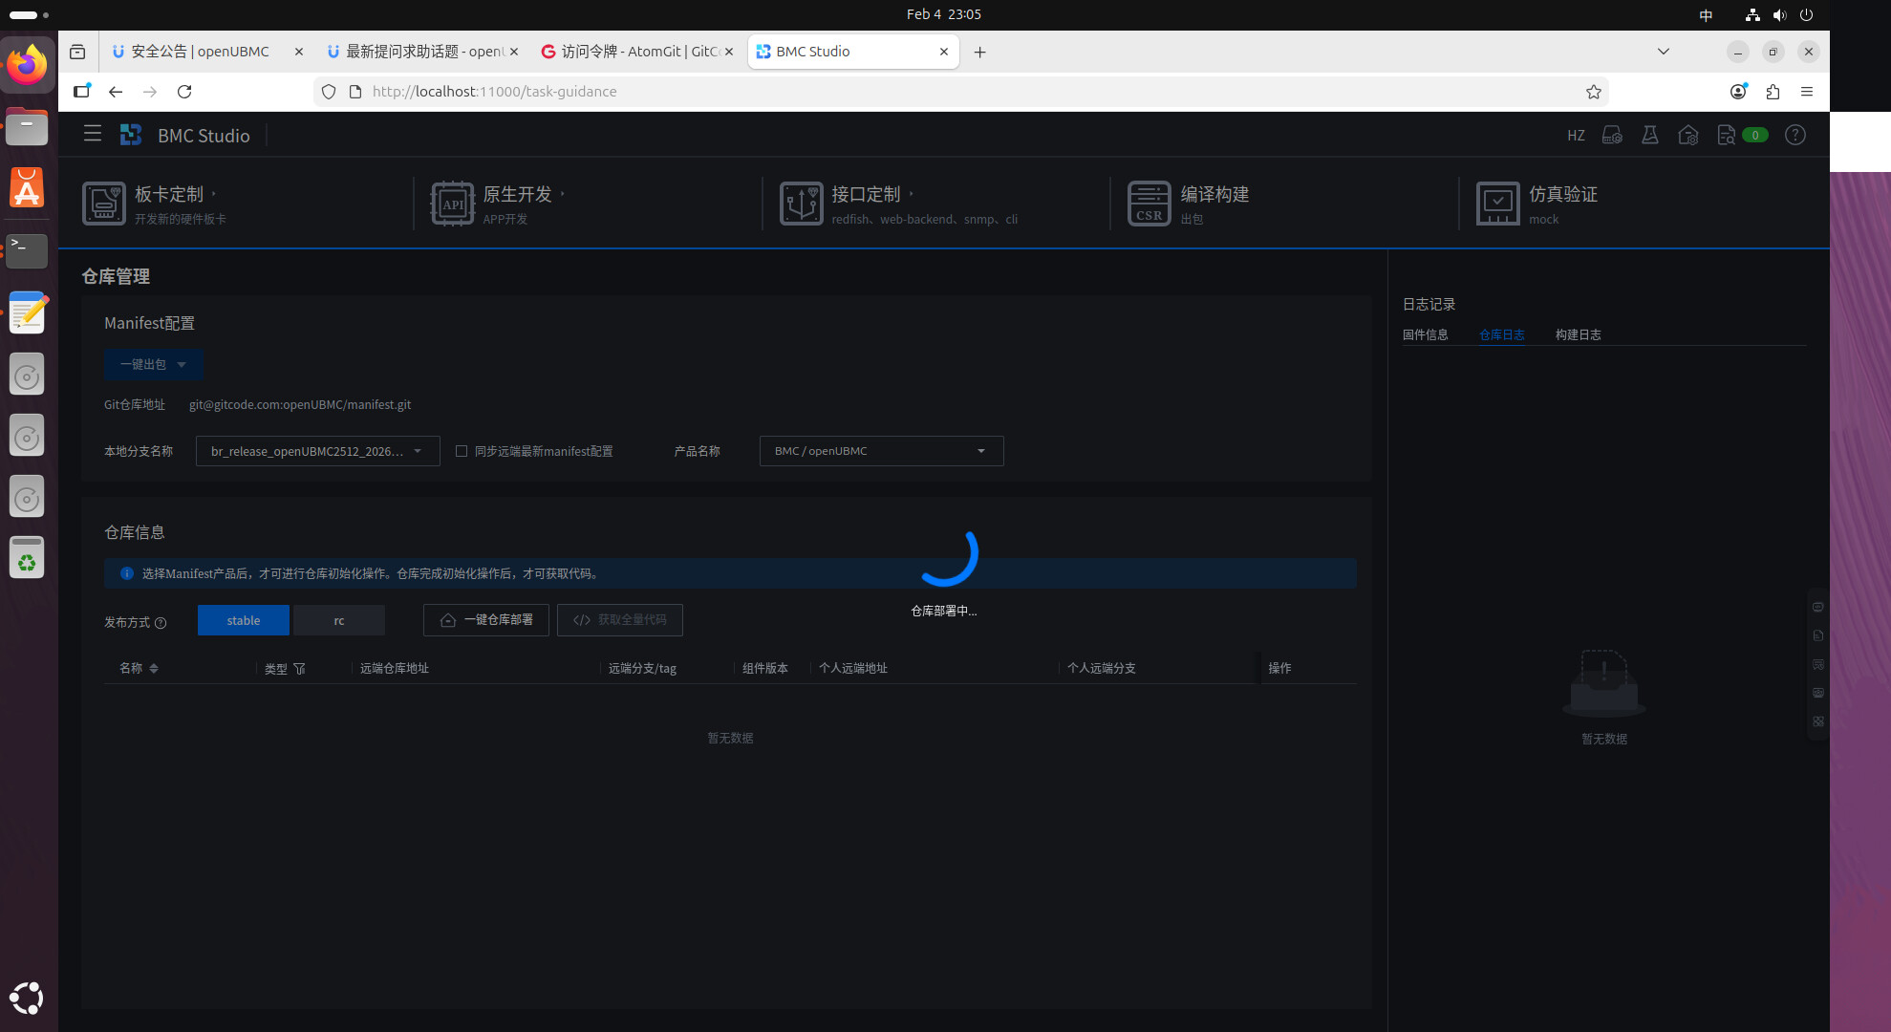
Task: Click the warehouse settings house icon
Action: click(x=1687, y=135)
